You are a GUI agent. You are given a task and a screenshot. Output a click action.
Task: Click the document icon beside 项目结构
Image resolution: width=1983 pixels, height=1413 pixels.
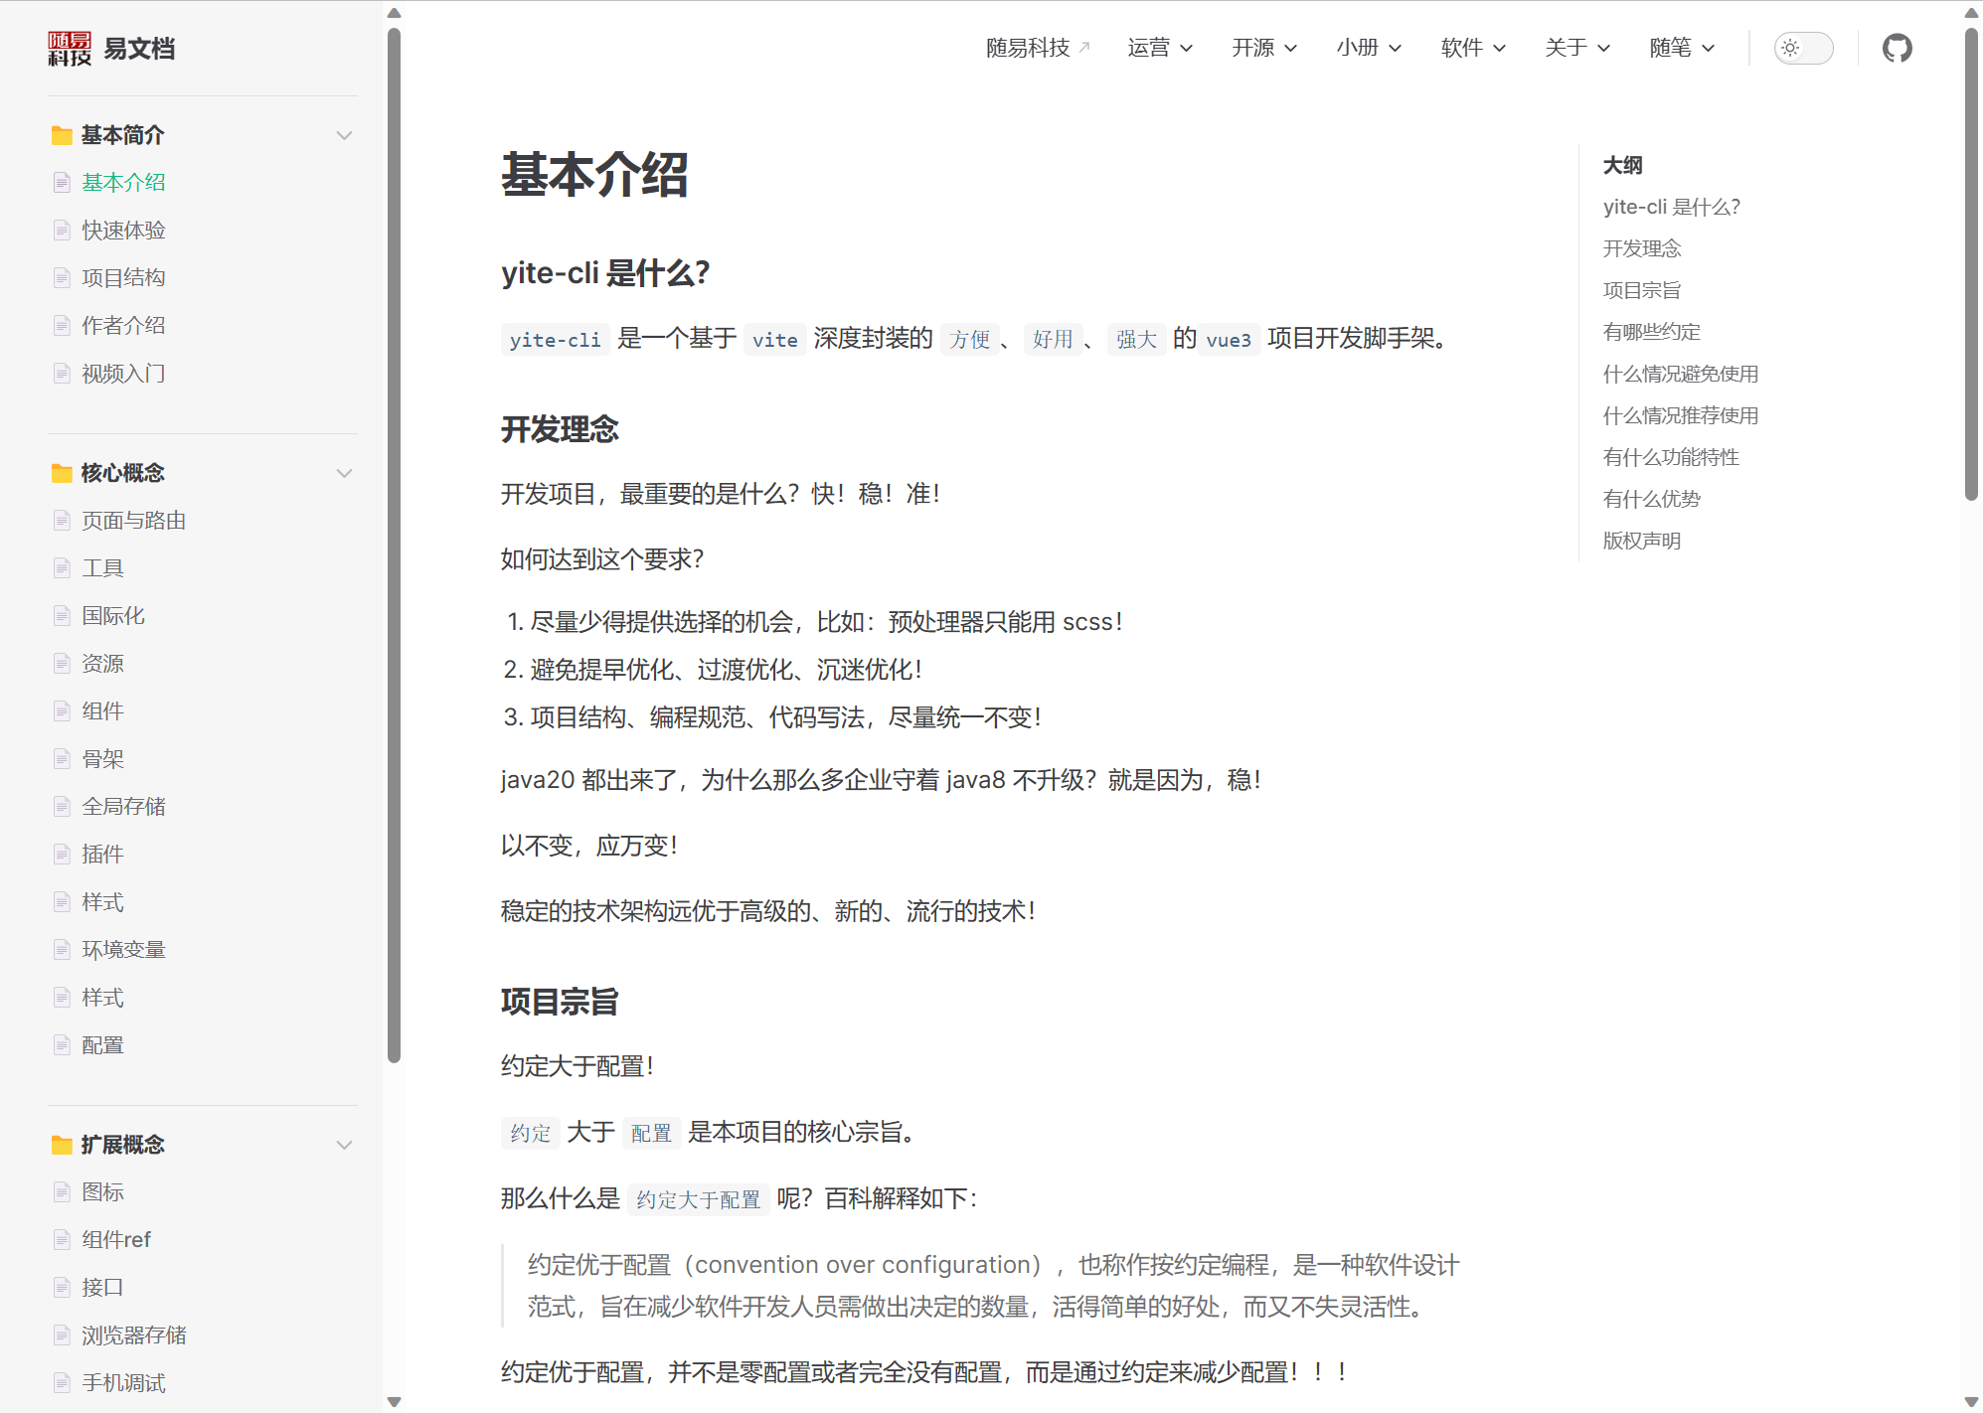(x=62, y=278)
